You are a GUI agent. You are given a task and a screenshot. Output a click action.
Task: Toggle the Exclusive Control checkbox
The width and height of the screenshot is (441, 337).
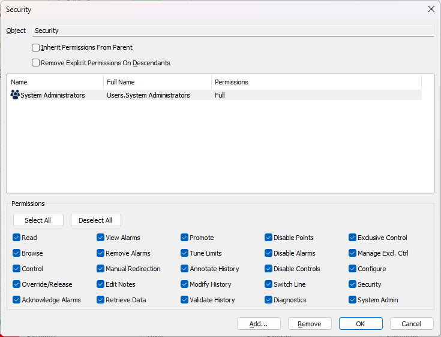[x=353, y=238]
